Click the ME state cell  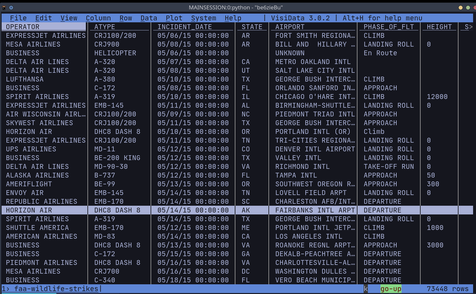pos(246,227)
